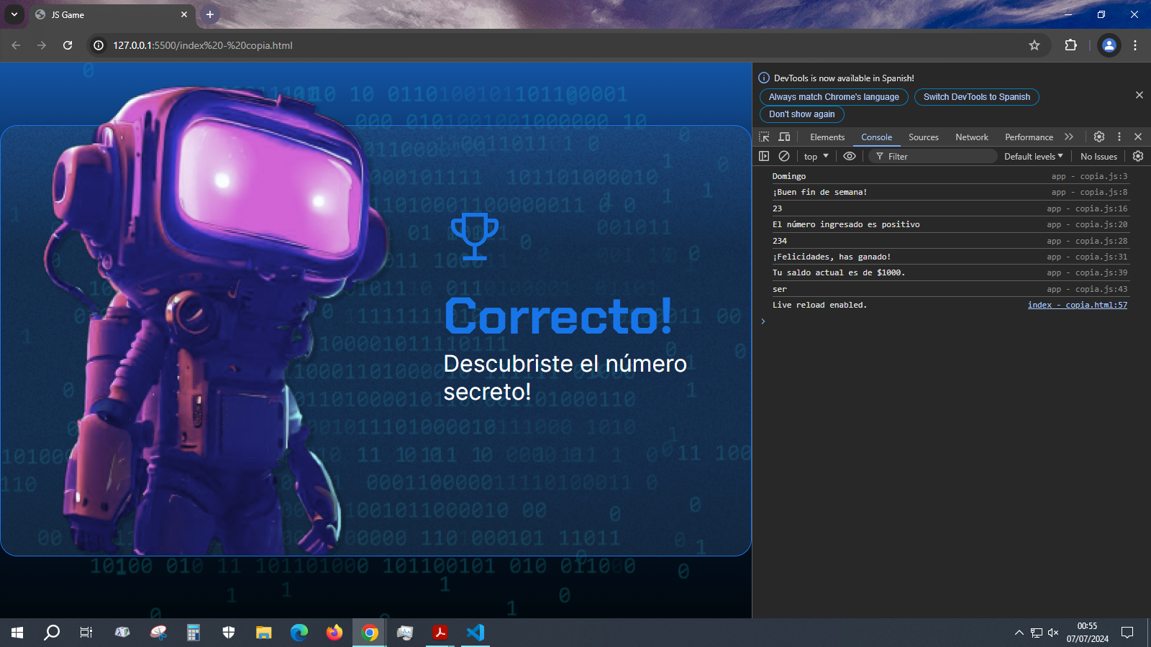Click console message "Domingo"

coord(789,176)
